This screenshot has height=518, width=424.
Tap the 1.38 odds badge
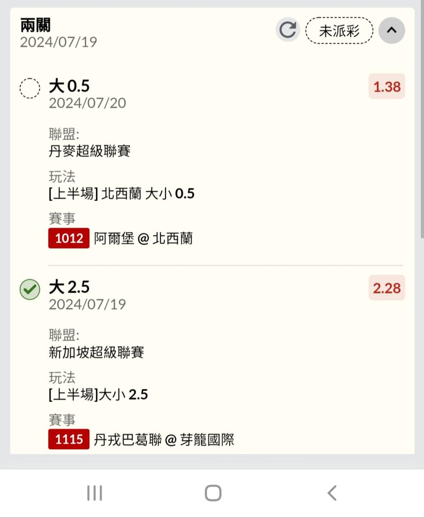[x=387, y=87]
